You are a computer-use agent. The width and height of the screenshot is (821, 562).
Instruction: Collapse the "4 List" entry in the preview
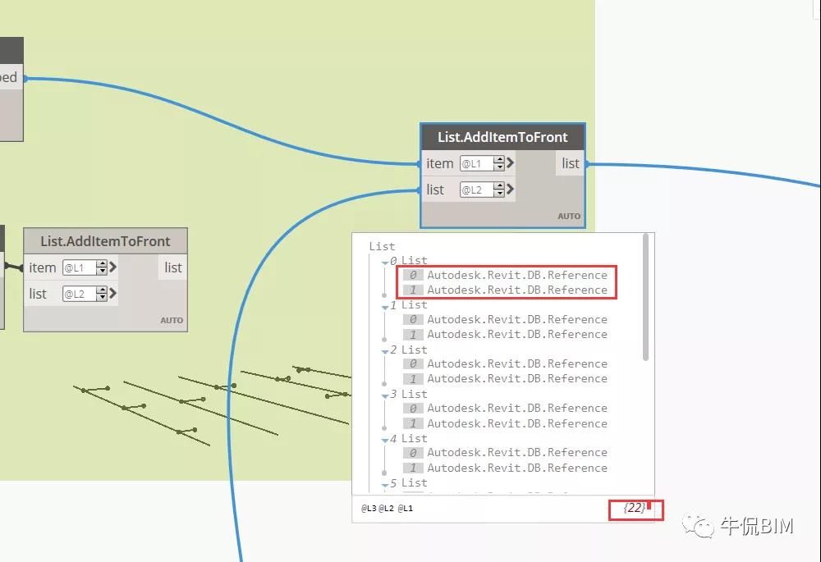[x=384, y=440]
